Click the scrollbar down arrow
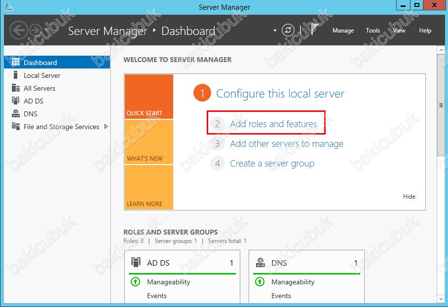The width and height of the screenshot is (448, 307). pyautogui.click(x=441, y=299)
